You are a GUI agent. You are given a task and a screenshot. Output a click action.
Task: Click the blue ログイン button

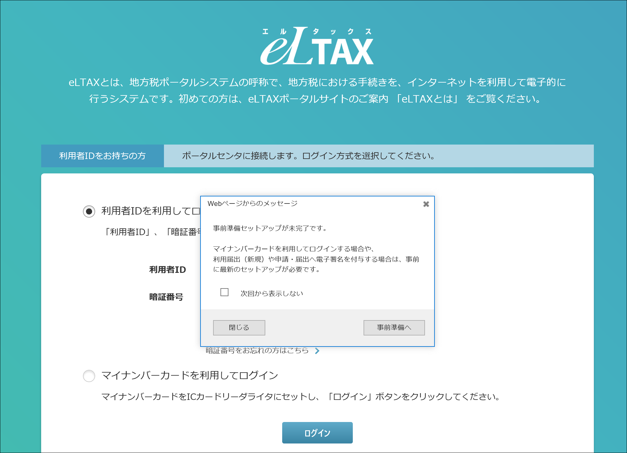[317, 433]
